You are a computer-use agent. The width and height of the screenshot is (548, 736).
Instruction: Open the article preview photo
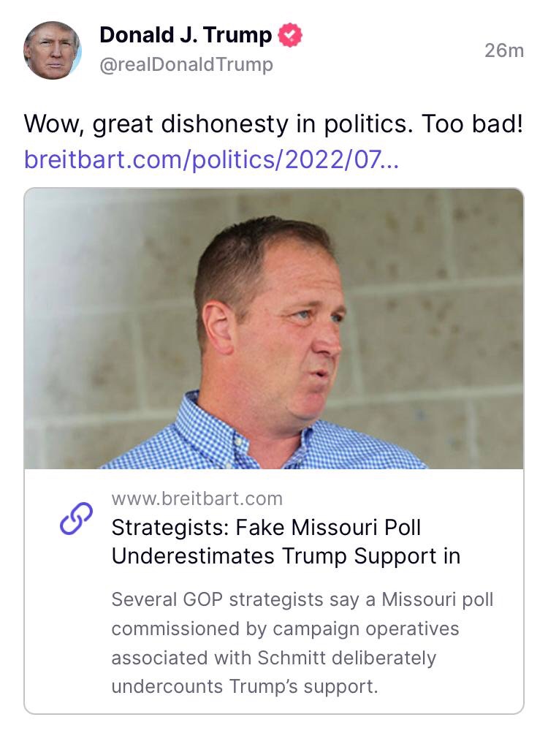pyautogui.click(x=274, y=328)
